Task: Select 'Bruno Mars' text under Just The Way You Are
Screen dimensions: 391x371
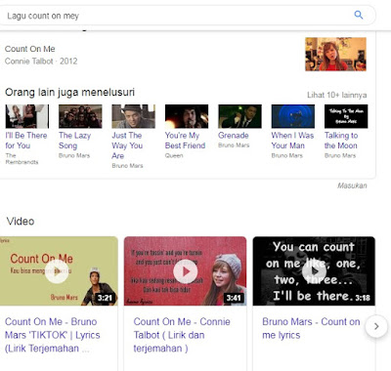Action: point(127,166)
